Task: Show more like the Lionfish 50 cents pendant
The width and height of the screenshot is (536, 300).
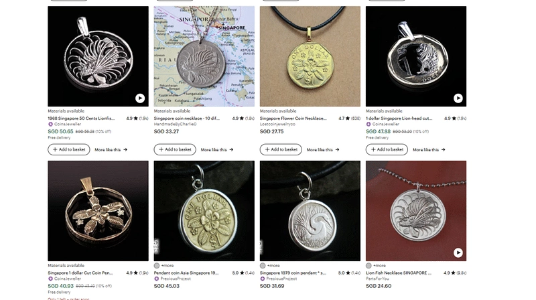Action: (x=111, y=149)
